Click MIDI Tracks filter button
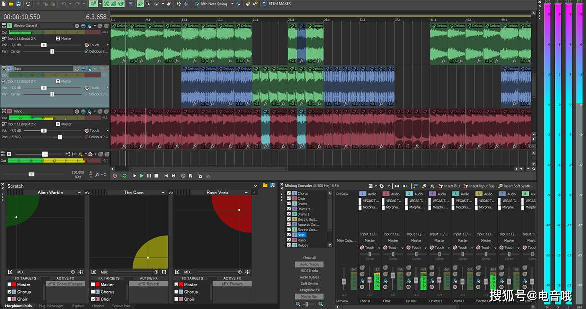The image size is (586, 309). (x=309, y=271)
